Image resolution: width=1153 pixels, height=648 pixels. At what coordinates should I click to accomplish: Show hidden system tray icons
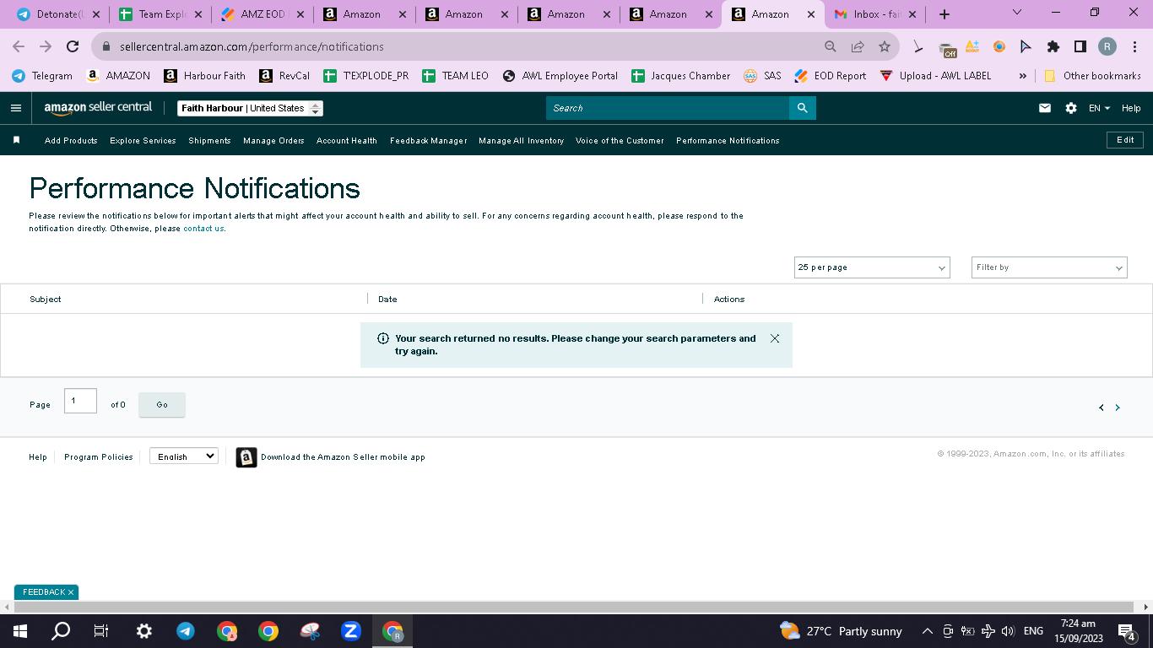[927, 631]
